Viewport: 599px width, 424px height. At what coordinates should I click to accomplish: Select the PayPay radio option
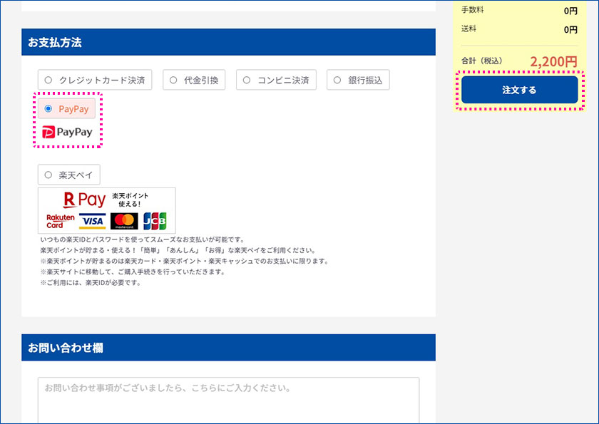[x=66, y=108]
